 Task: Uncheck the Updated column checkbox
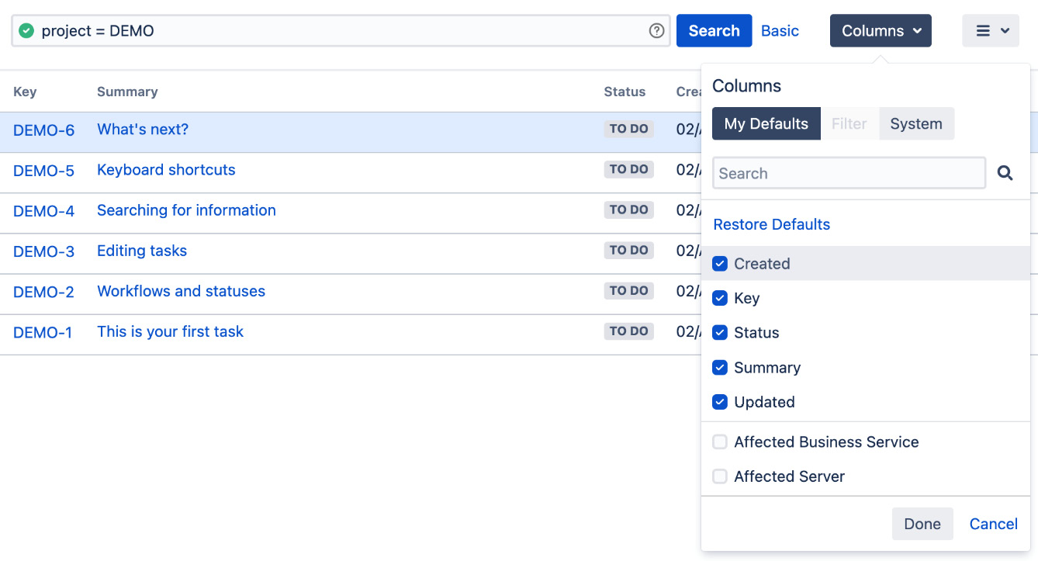click(x=719, y=402)
